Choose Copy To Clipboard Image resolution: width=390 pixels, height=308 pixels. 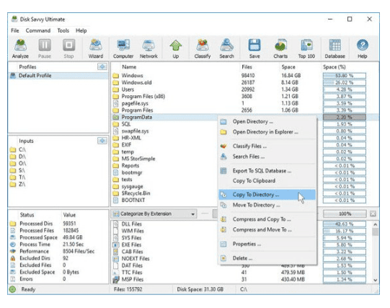[x=267, y=180]
